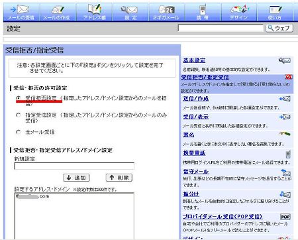Open メールの作成 compose mail toolbar item
298x240 pixels.
(58, 13)
